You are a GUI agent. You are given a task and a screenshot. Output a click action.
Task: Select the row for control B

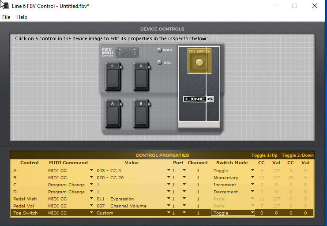click(x=162, y=177)
